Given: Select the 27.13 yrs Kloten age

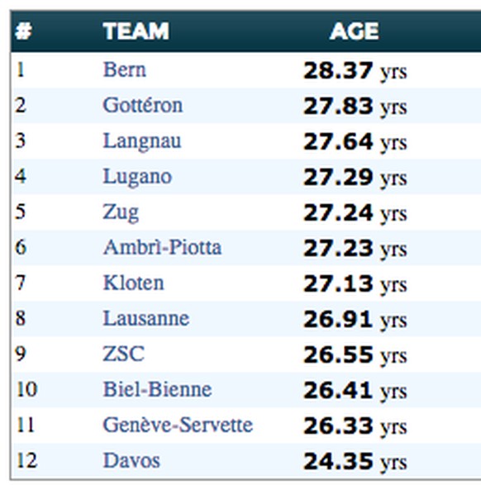Looking at the screenshot, I should coord(355,284).
